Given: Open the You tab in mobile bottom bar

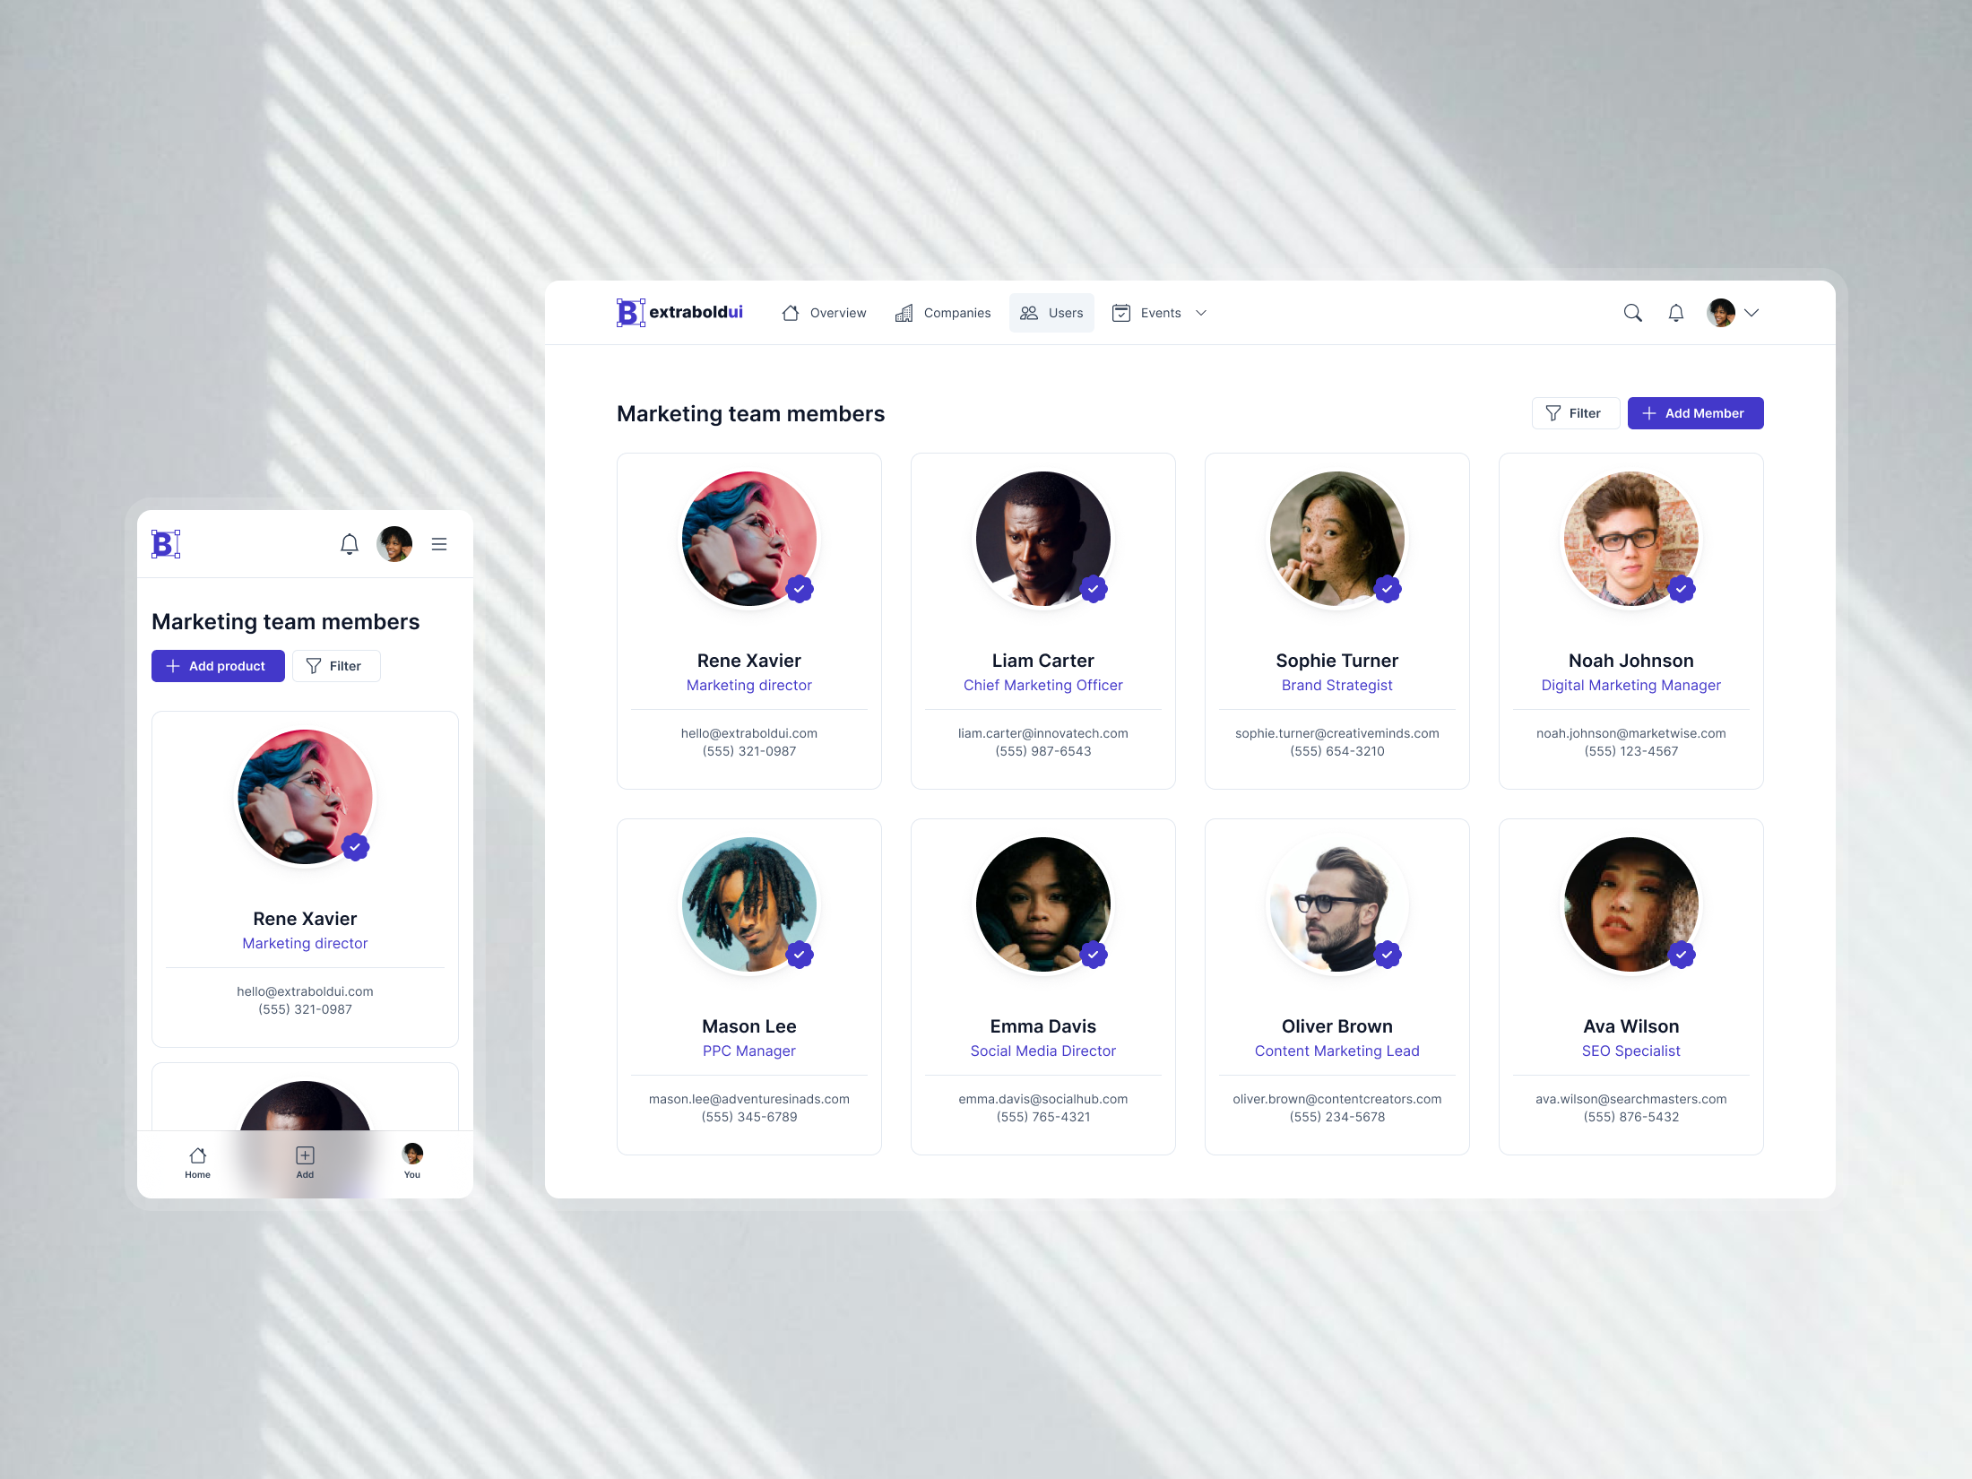Looking at the screenshot, I should (412, 1162).
